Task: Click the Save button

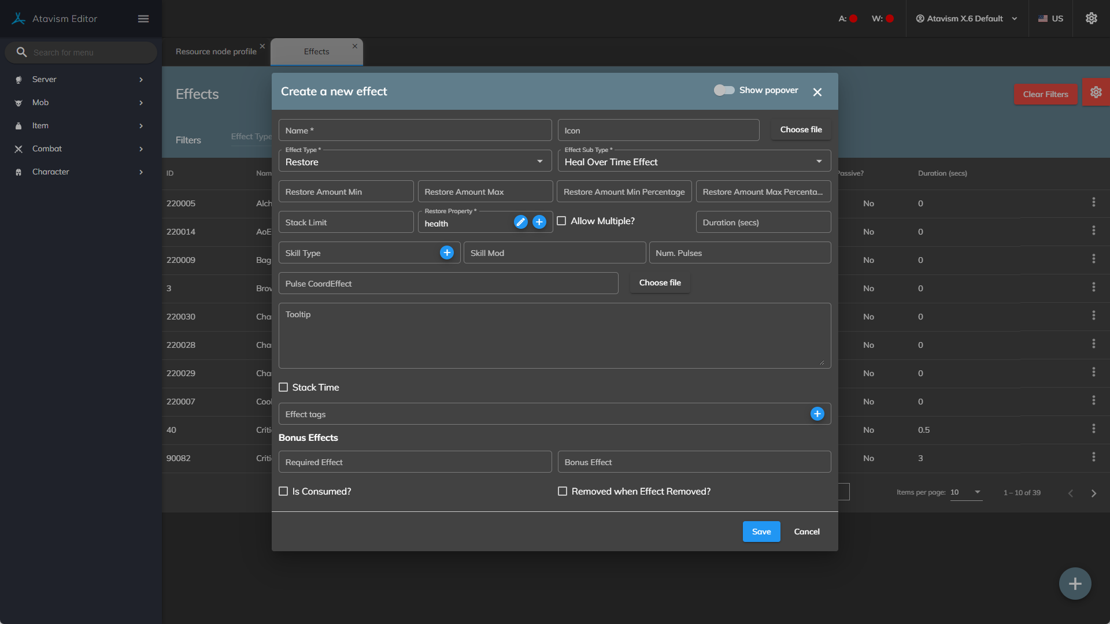Action: click(761, 532)
